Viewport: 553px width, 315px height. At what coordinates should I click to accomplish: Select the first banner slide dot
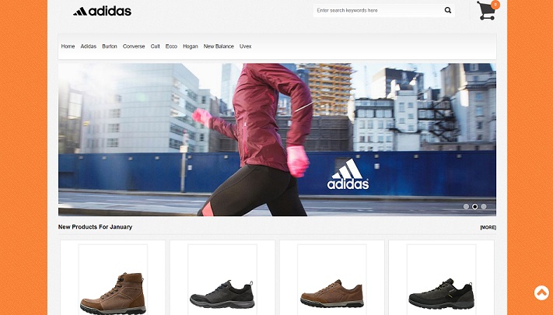[466, 207]
